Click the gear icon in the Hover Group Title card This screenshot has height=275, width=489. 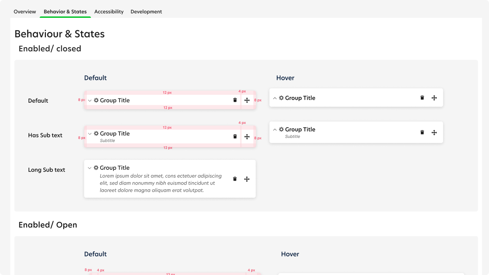coord(281,98)
